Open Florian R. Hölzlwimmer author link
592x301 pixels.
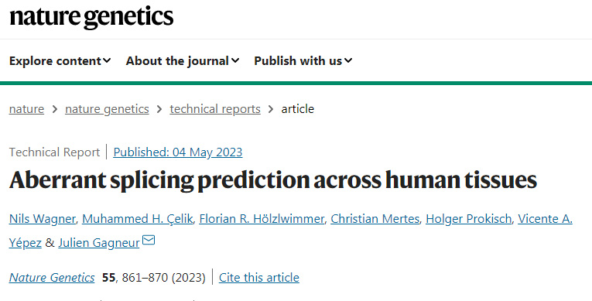tap(262, 219)
